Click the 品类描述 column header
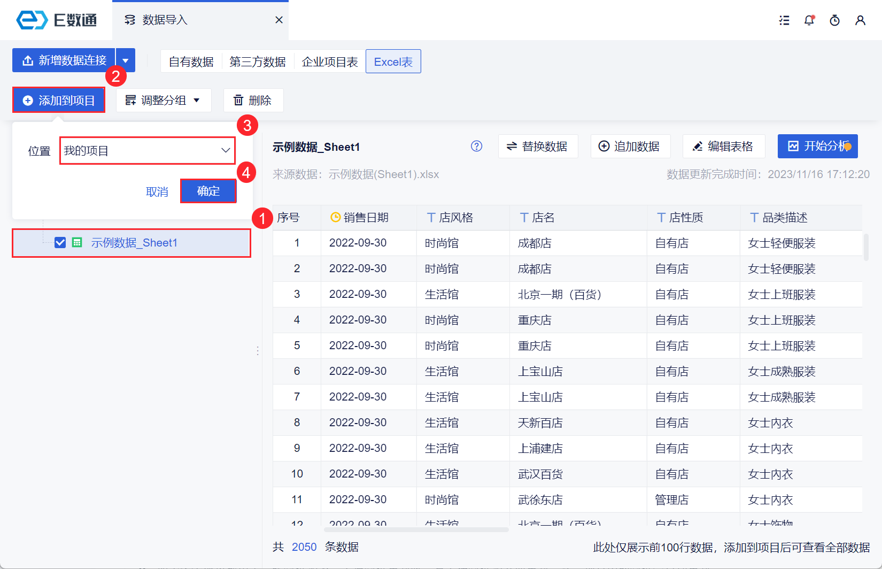 click(x=801, y=218)
